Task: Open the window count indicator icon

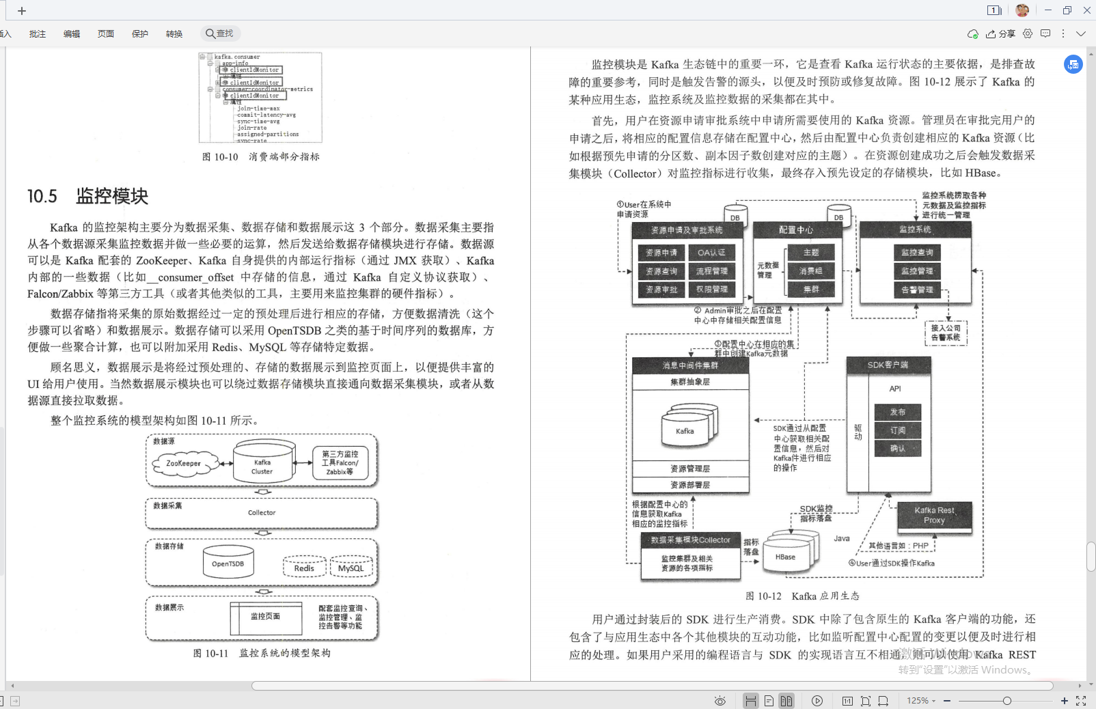Action: coord(994,10)
